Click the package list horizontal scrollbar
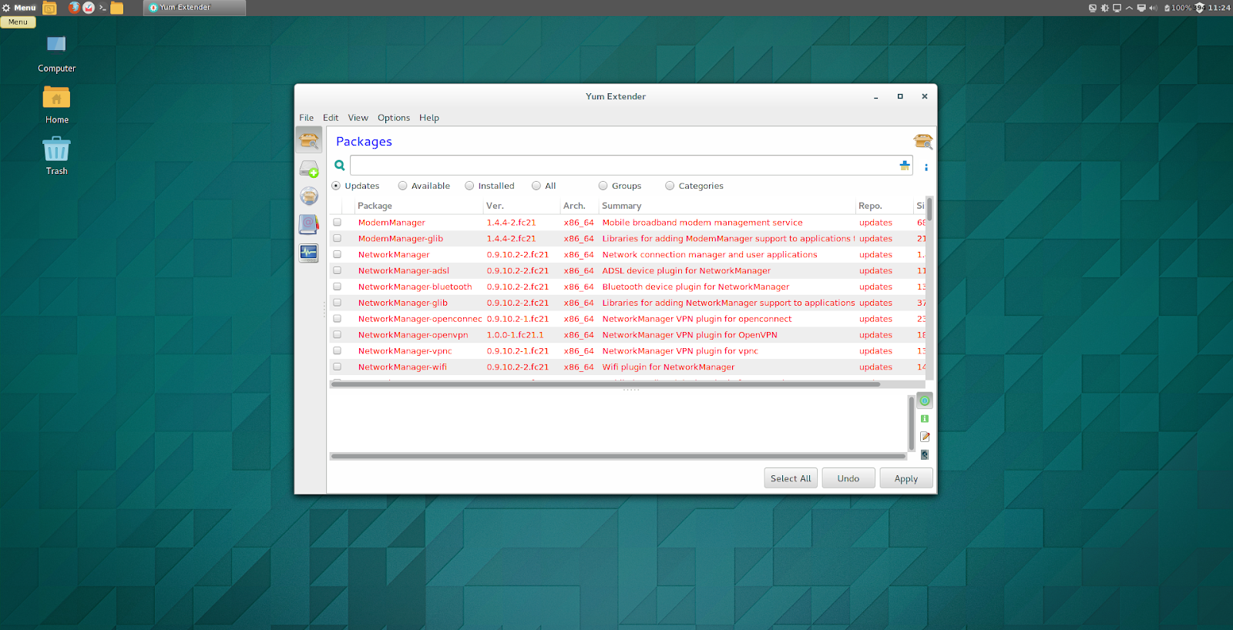This screenshot has width=1233, height=630. pos(606,384)
